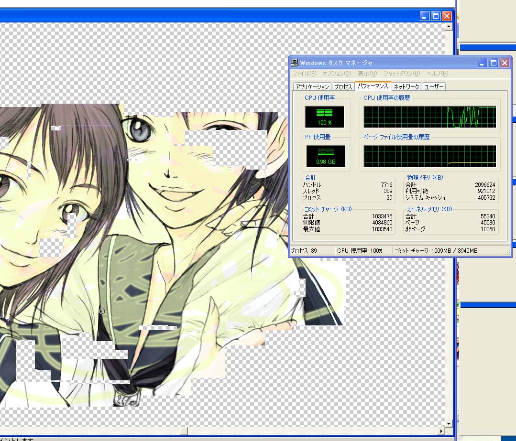The height and width of the screenshot is (441, 516).
Task: Minimize the Windows Task Manager window
Action: coord(482,63)
